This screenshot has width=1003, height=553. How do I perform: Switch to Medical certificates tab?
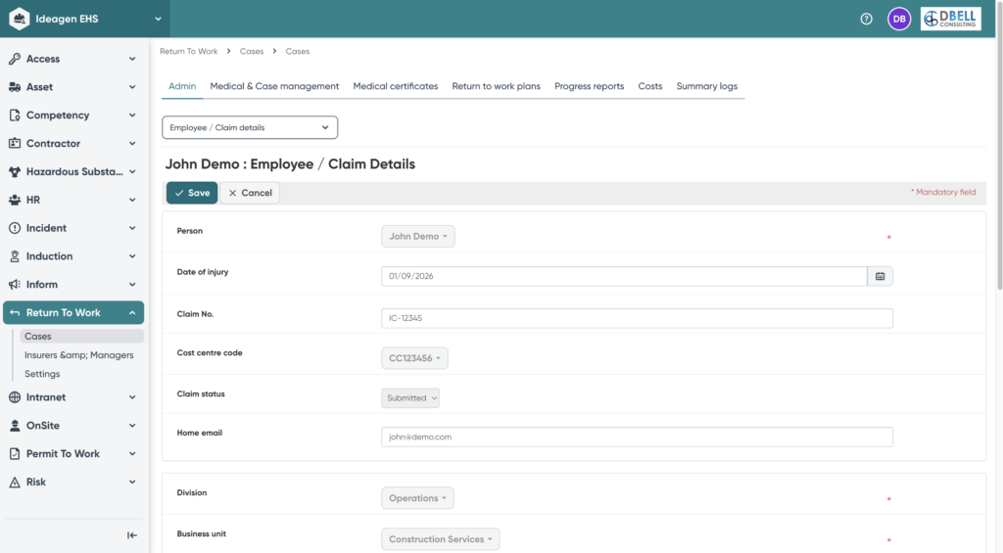[x=396, y=86]
